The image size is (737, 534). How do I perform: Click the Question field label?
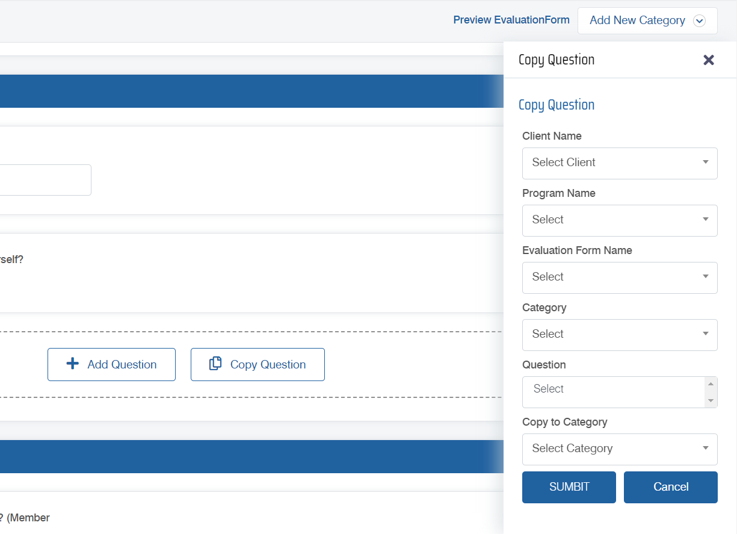(544, 365)
